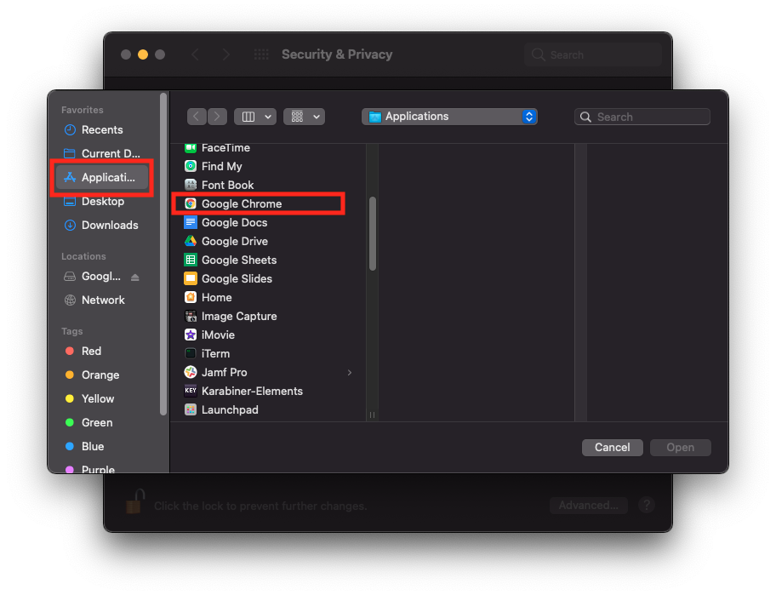This screenshot has height=595, width=776.
Task: Click the iTerm app icon
Action: coord(191,353)
